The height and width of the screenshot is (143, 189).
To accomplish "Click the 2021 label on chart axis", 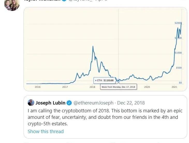I will [x=175, y=87].
